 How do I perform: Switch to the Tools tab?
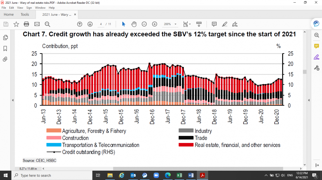tap(25, 14)
